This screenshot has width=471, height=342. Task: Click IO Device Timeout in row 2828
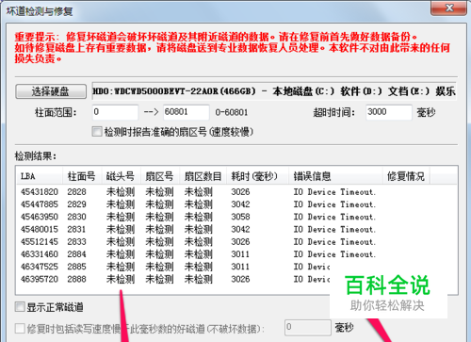click(x=334, y=192)
